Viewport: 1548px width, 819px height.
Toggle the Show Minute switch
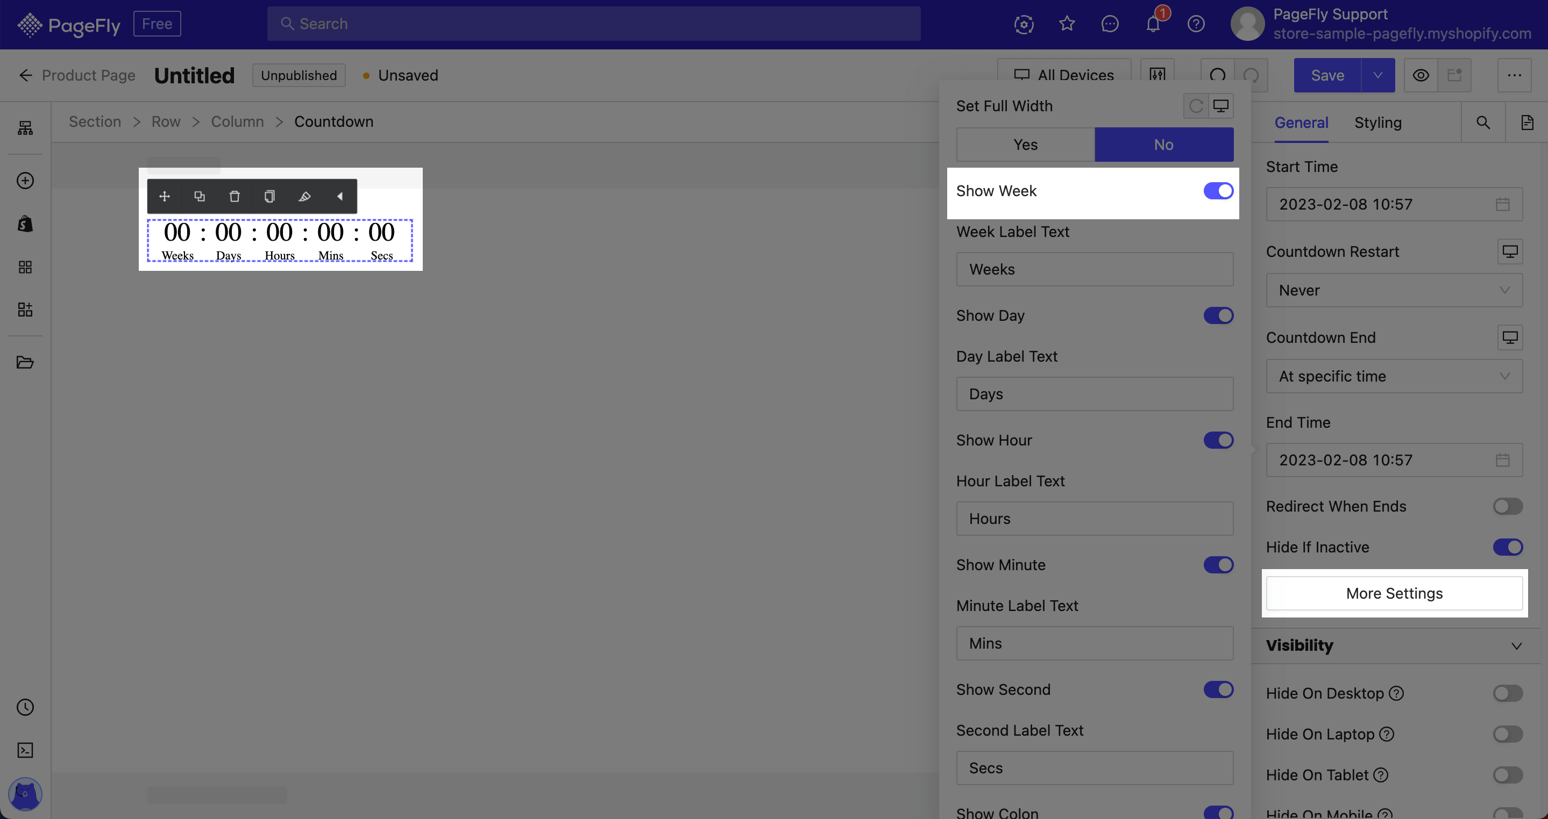pos(1218,565)
